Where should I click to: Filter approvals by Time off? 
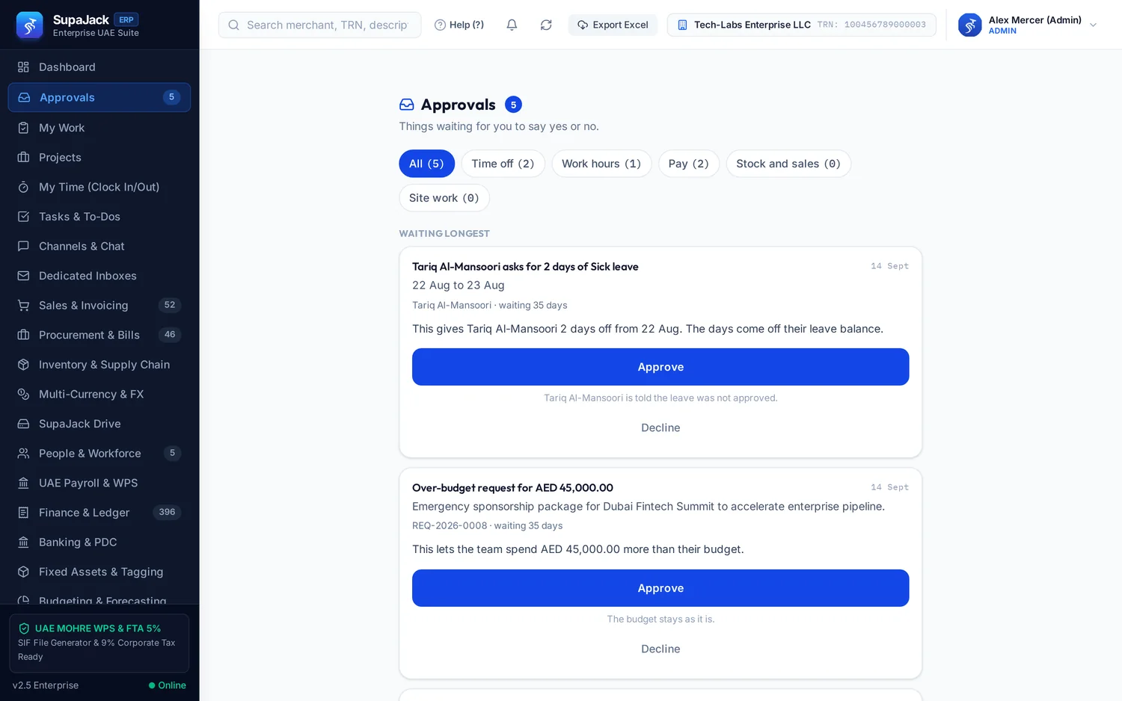503,164
